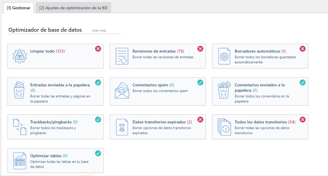The height and width of the screenshot is (176, 328).
Task: Toggle the green check on Optimizar tablas
Action: click(98, 153)
